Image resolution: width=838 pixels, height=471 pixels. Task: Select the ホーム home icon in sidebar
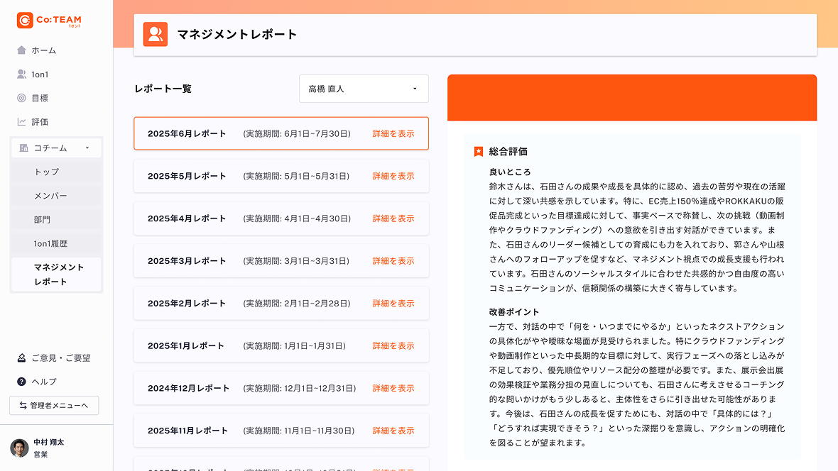(x=21, y=50)
